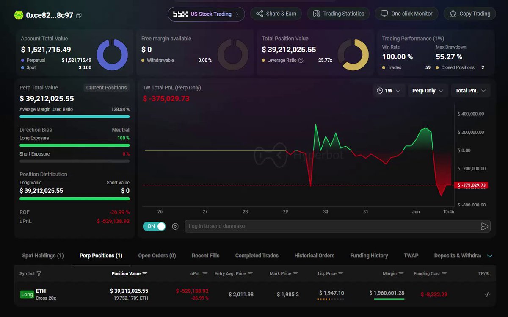Click Max Drawdown 55.27 % value
The height and width of the screenshot is (317, 508).
tap(449, 57)
